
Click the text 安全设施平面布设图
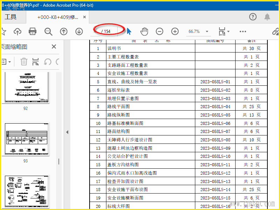[x=127, y=189]
